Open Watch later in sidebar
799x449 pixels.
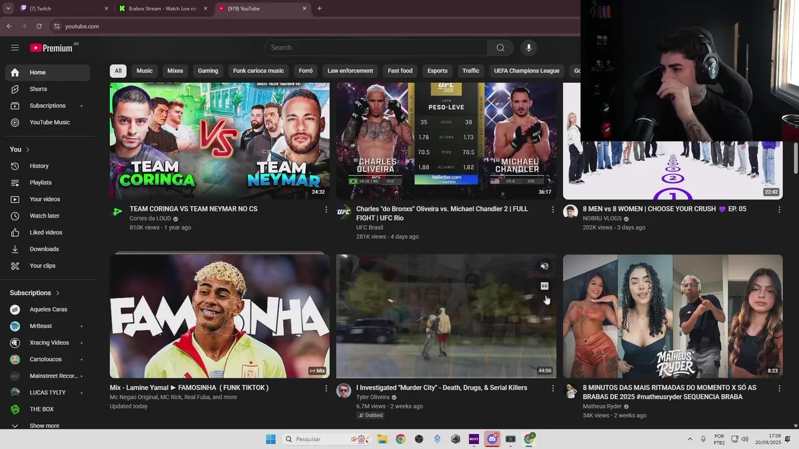point(47,216)
